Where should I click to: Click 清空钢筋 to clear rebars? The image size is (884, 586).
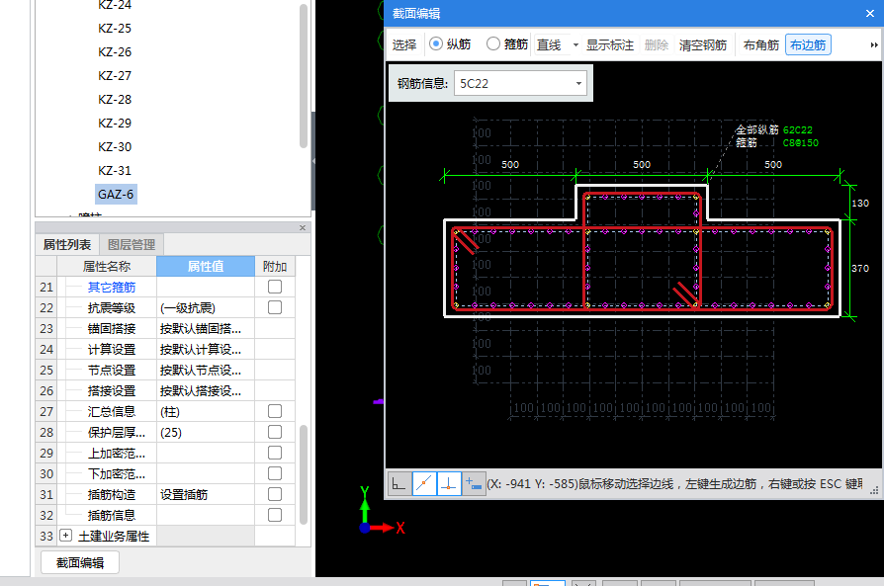[x=703, y=45]
